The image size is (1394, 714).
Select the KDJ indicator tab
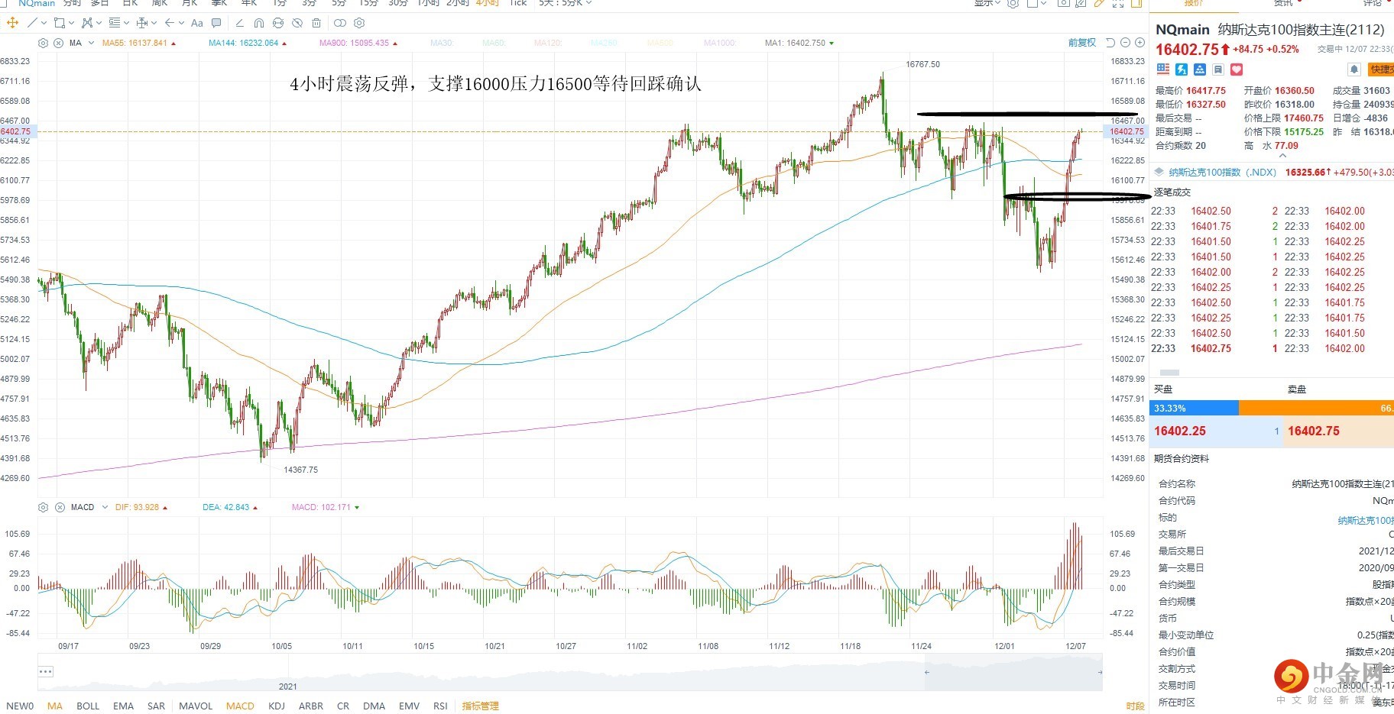[277, 706]
